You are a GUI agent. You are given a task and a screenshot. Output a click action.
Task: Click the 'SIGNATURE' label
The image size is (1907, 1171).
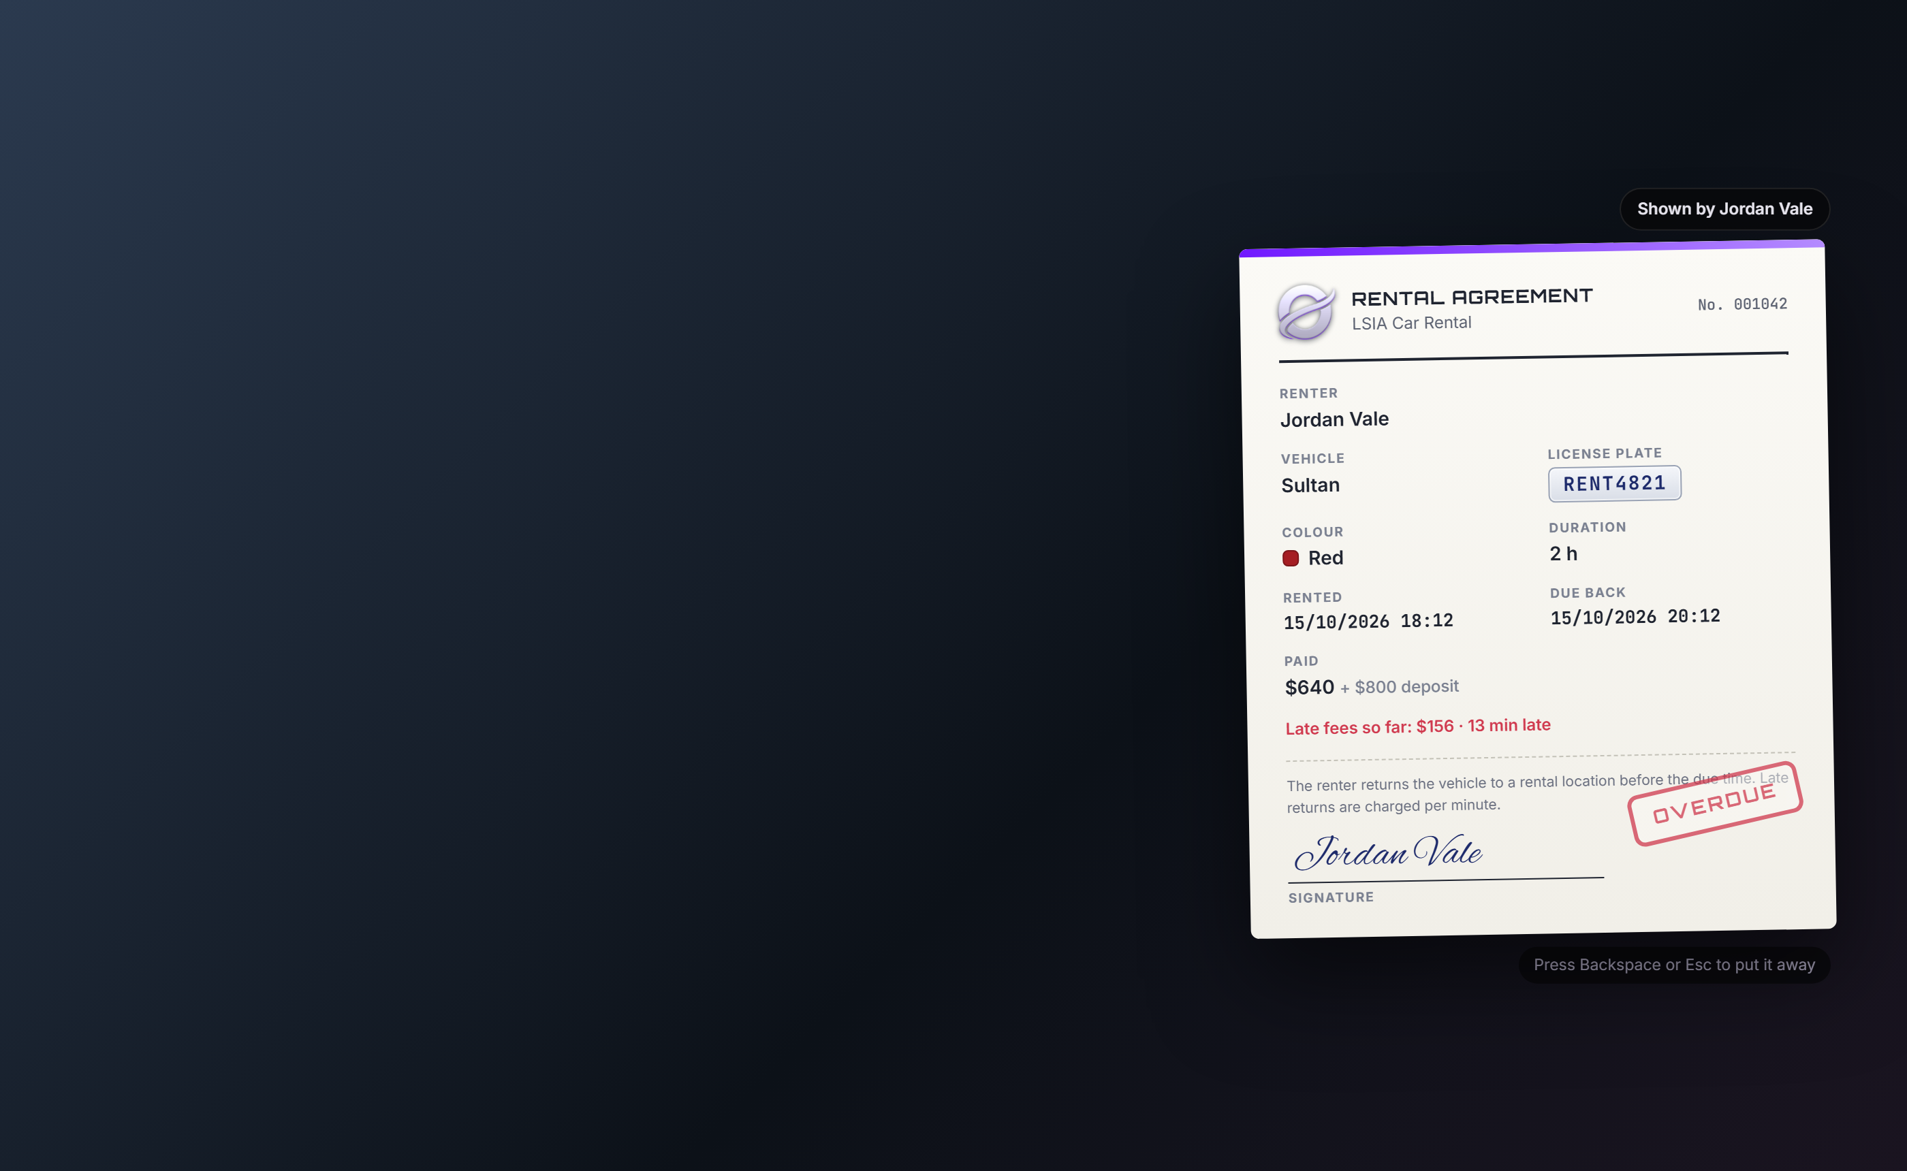click(1331, 897)
